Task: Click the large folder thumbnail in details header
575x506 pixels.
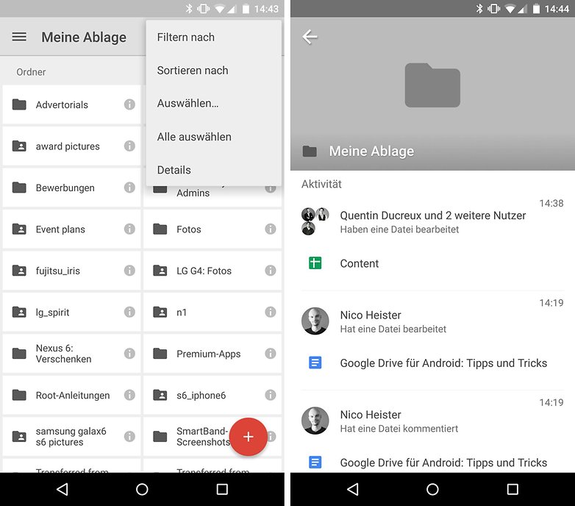Action: point(432,85)
